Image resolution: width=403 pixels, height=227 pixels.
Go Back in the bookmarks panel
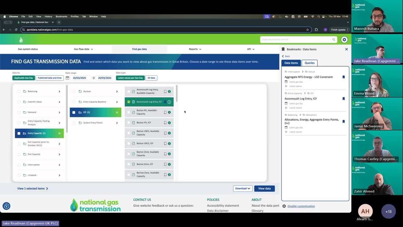coord(286,56)
